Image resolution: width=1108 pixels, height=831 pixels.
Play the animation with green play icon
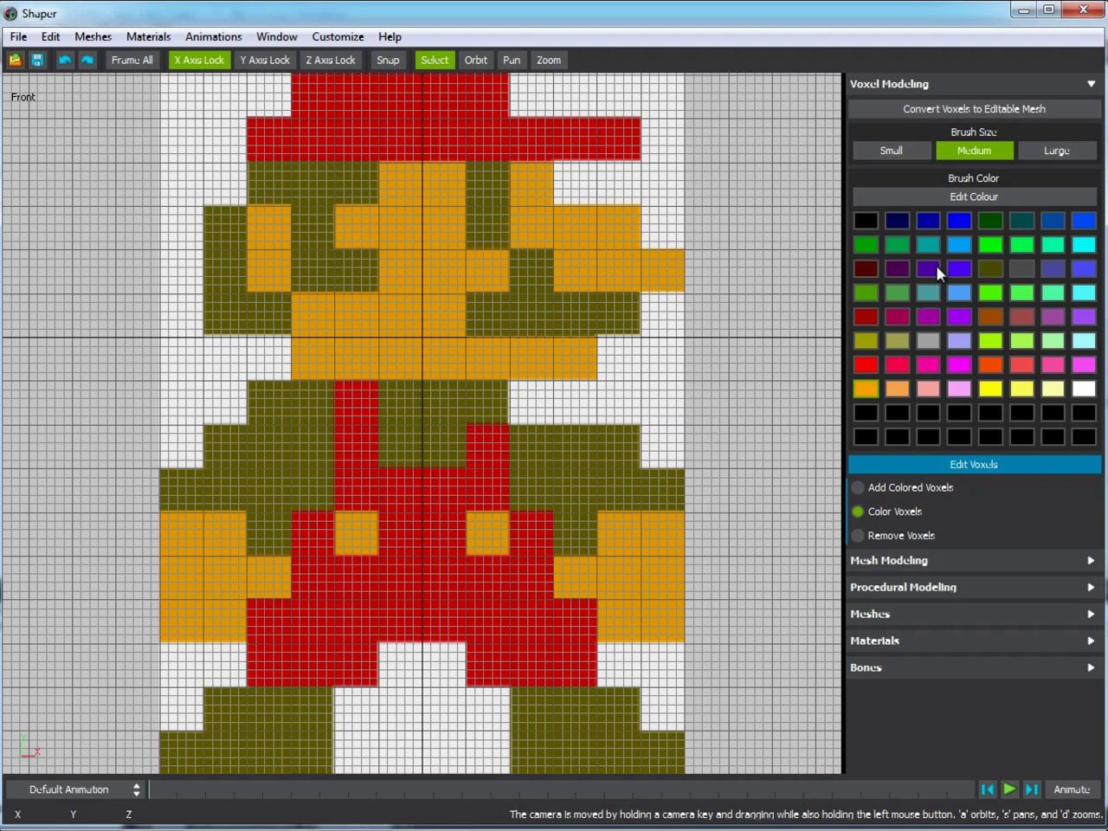1009,789
